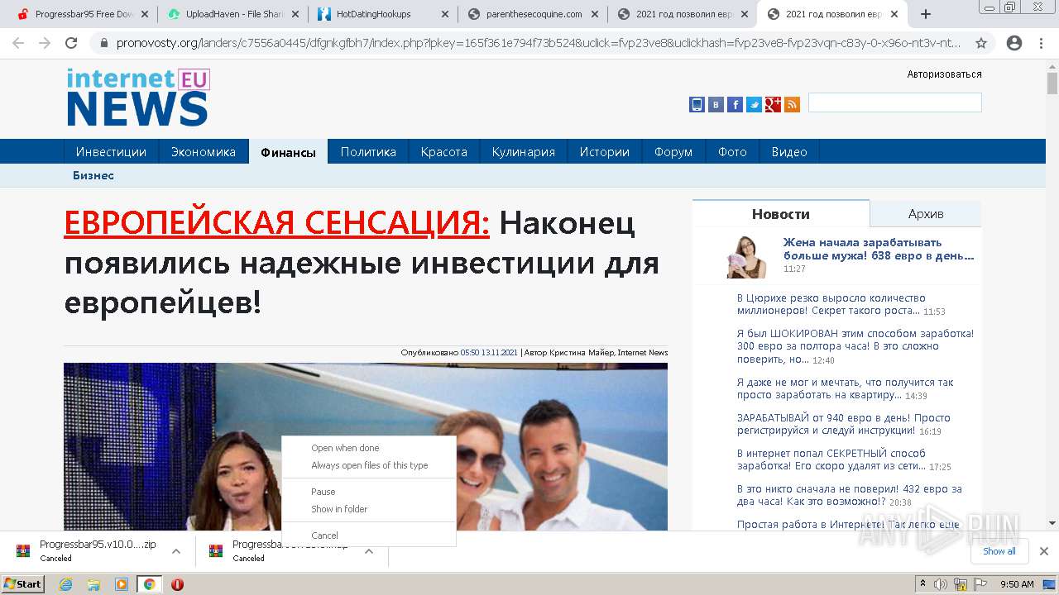Expand options for Progressbar95.v10.0 zip download
The image size is (1059, 595).
[175, 551]
